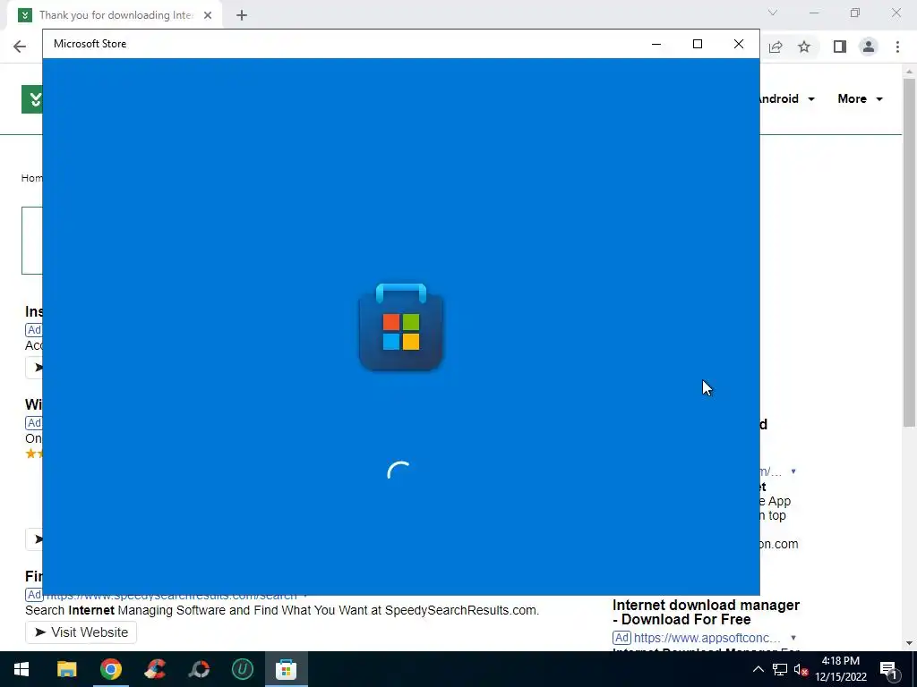Open a new Chrome tab

click(242, 15)
